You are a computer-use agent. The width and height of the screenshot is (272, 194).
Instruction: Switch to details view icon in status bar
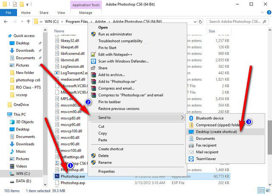[261, 191]
